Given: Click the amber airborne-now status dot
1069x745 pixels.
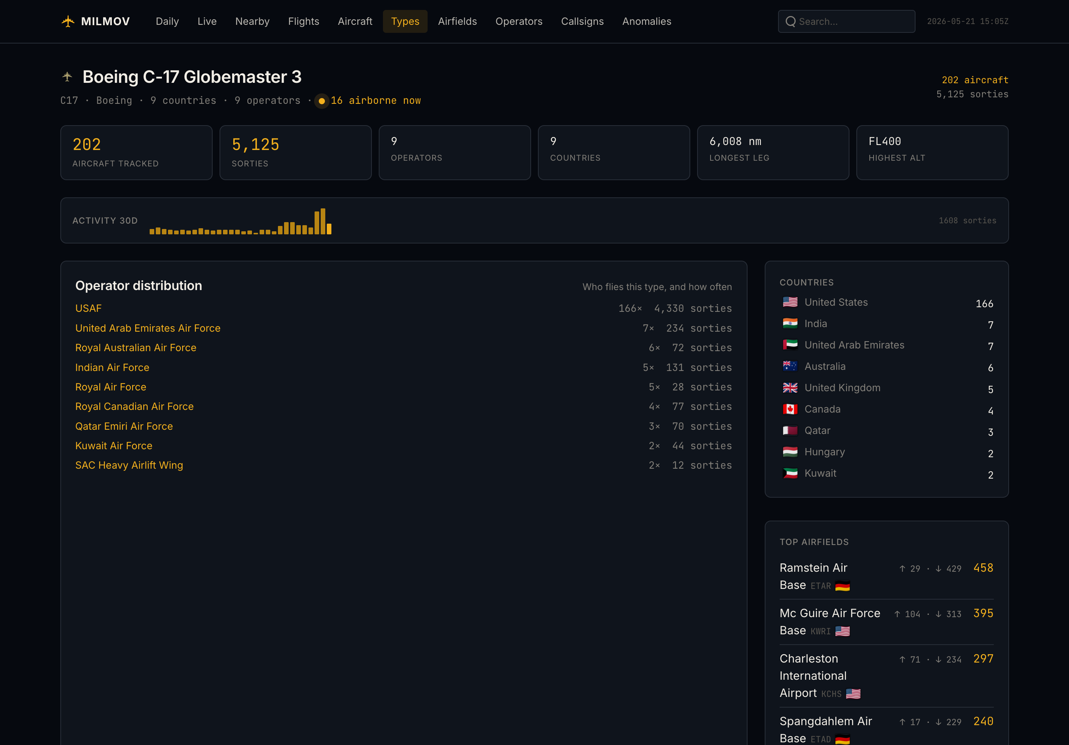Looking at the screenshot, I should point(321,101).
